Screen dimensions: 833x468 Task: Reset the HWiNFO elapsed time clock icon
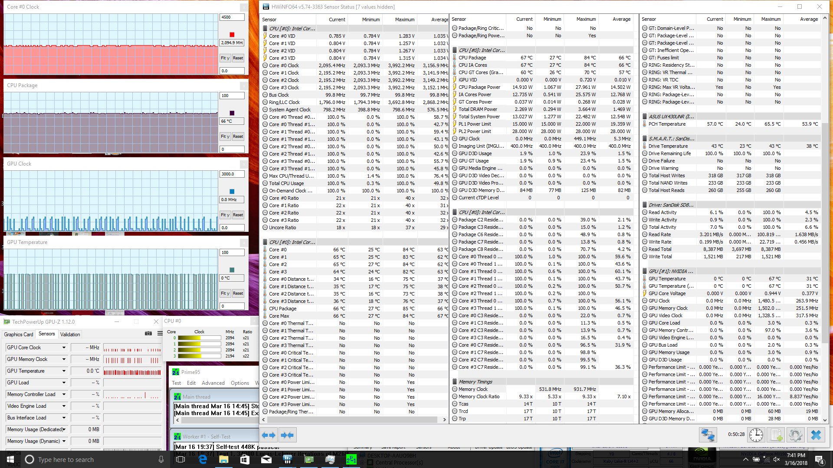click(x=756, y=435)
